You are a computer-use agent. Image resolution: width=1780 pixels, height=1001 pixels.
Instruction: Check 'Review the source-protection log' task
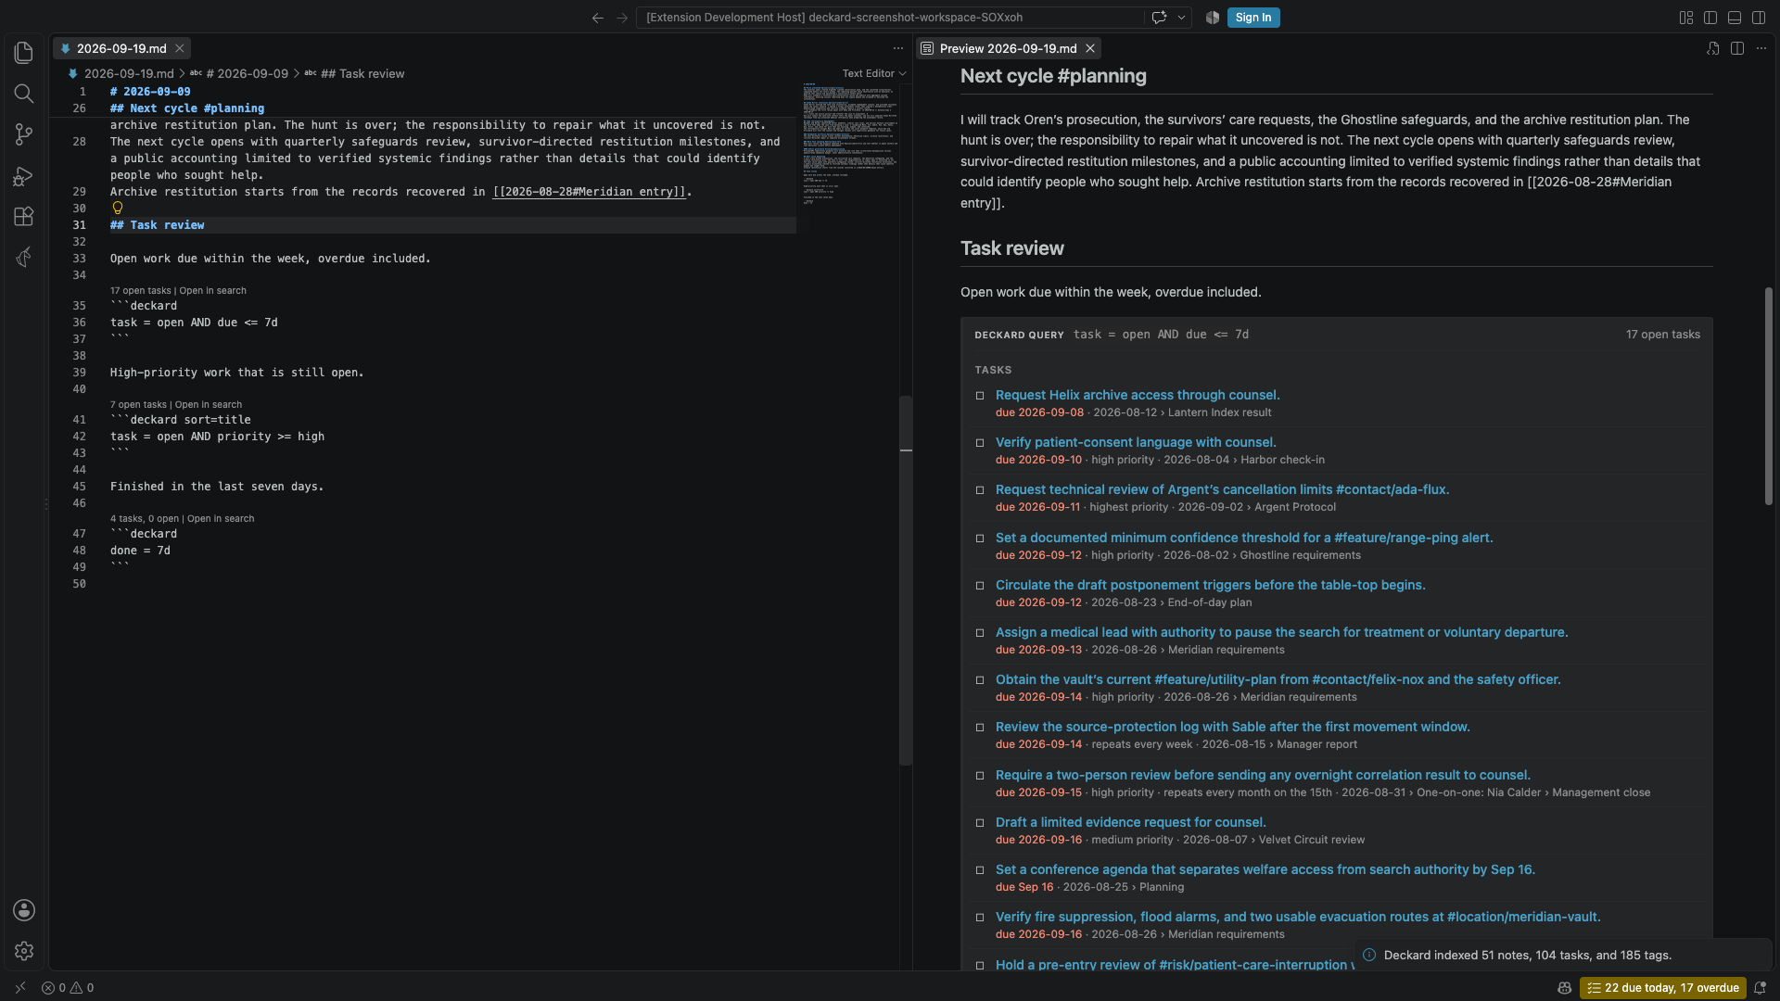980,728
